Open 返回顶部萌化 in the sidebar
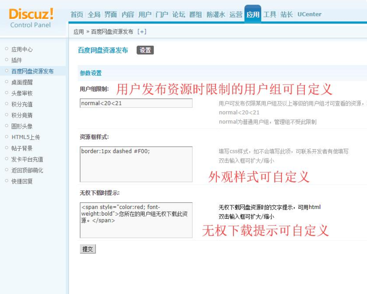This screenshot has width=367, height=294. click(x=27, y=171)
